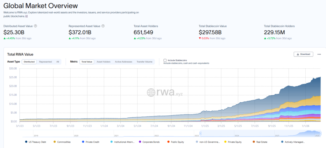Open the three-dot more options menu
Viewport: 326px width, 148px height.
click(x=319, y=54)
